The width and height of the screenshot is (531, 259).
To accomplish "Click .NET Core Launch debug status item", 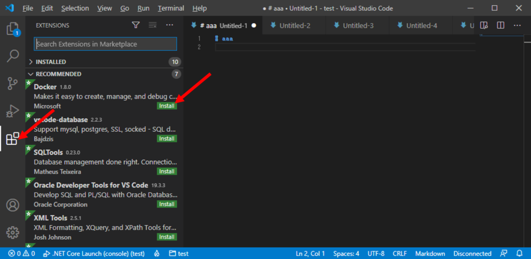I will point(94,254).
